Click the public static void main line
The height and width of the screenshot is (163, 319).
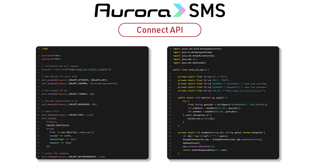[203, 98]
